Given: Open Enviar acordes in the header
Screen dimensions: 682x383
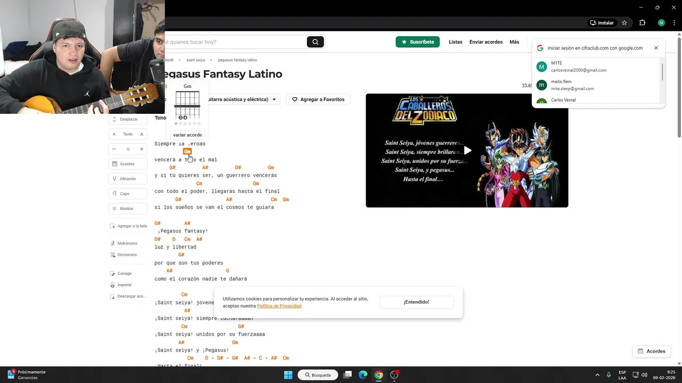Looking at the screenshot, I should 486,42.
